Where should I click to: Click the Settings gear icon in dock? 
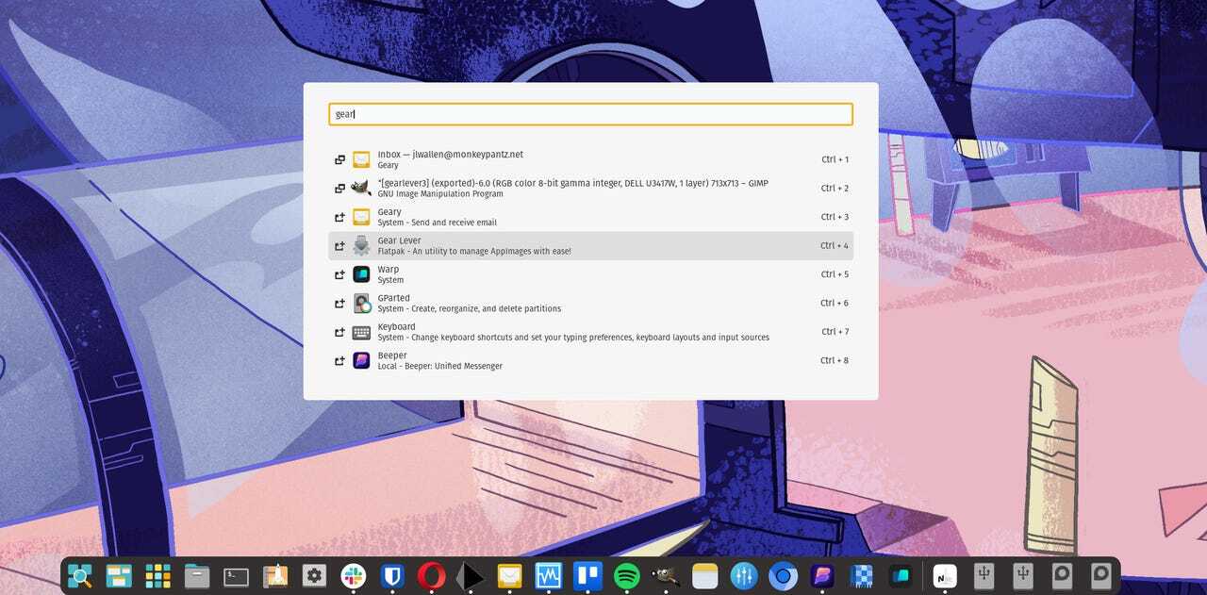314,575
